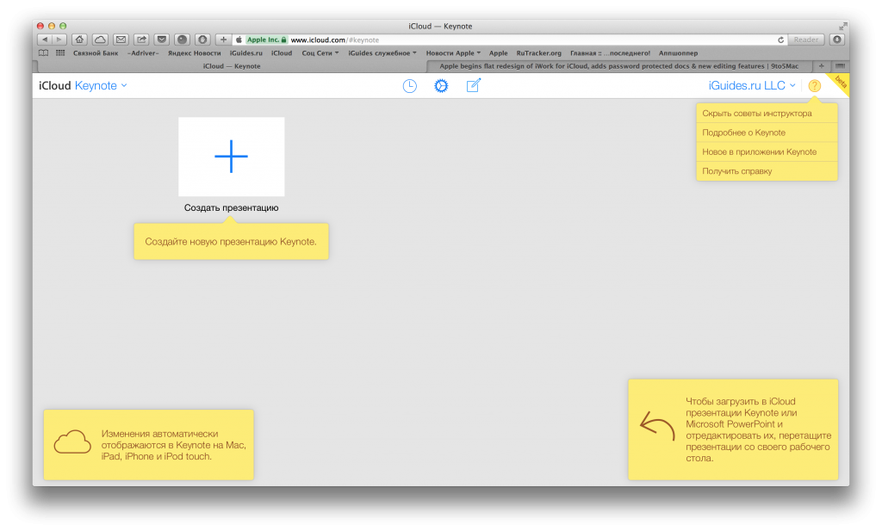
Task: Open the iCloud bookmark
Action: (282, 52)
